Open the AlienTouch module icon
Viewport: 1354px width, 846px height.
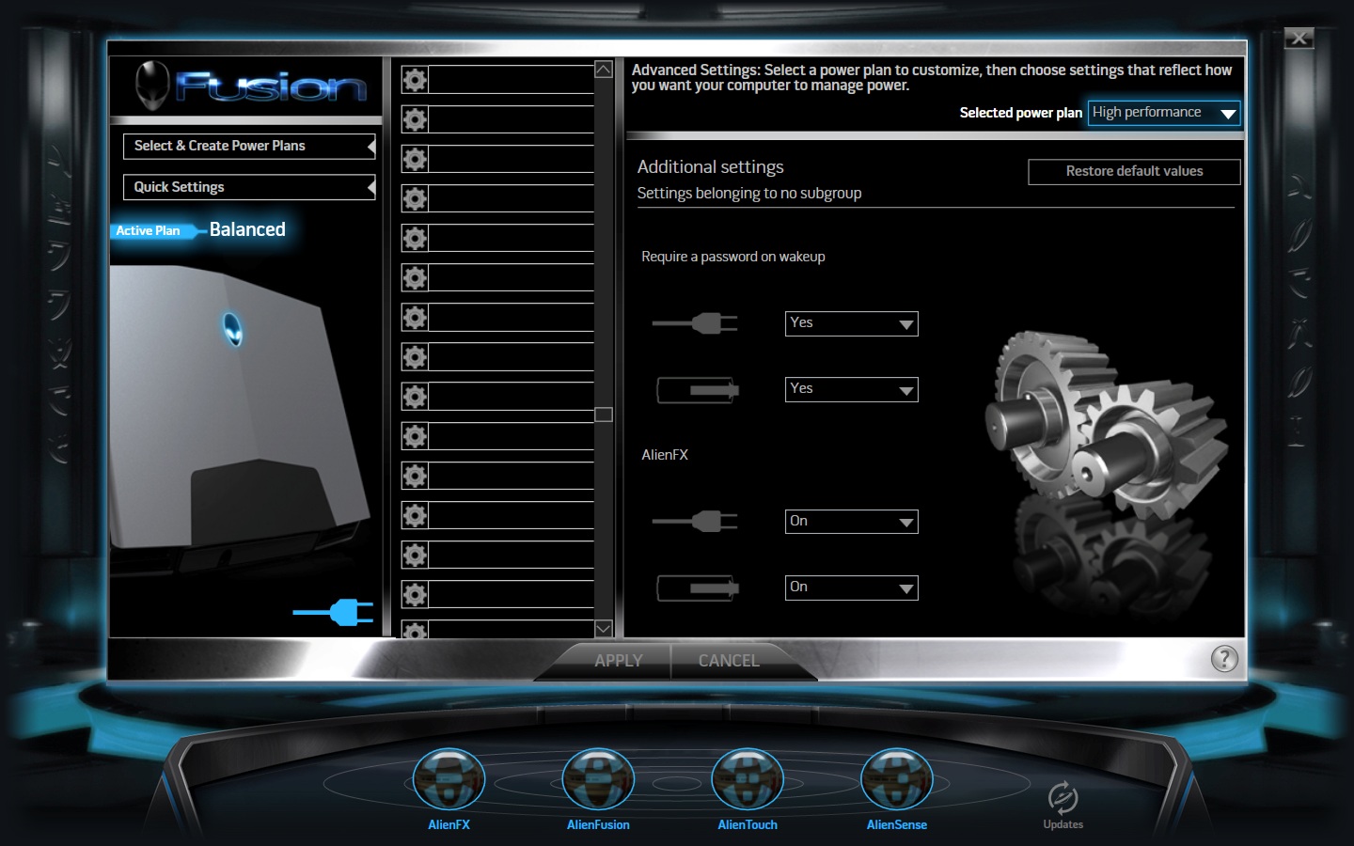point(748,778)
